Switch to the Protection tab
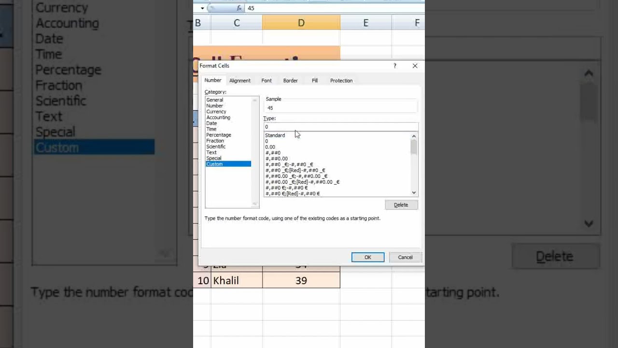The width and height of the screenshot is (618, 348). (341, 81)
